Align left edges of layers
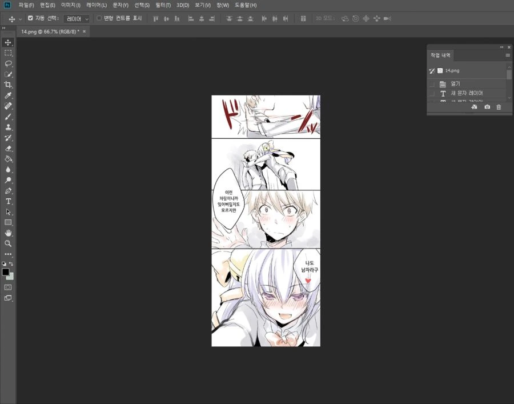This screenshot has width=514, height=404. [x=191, y=19]
